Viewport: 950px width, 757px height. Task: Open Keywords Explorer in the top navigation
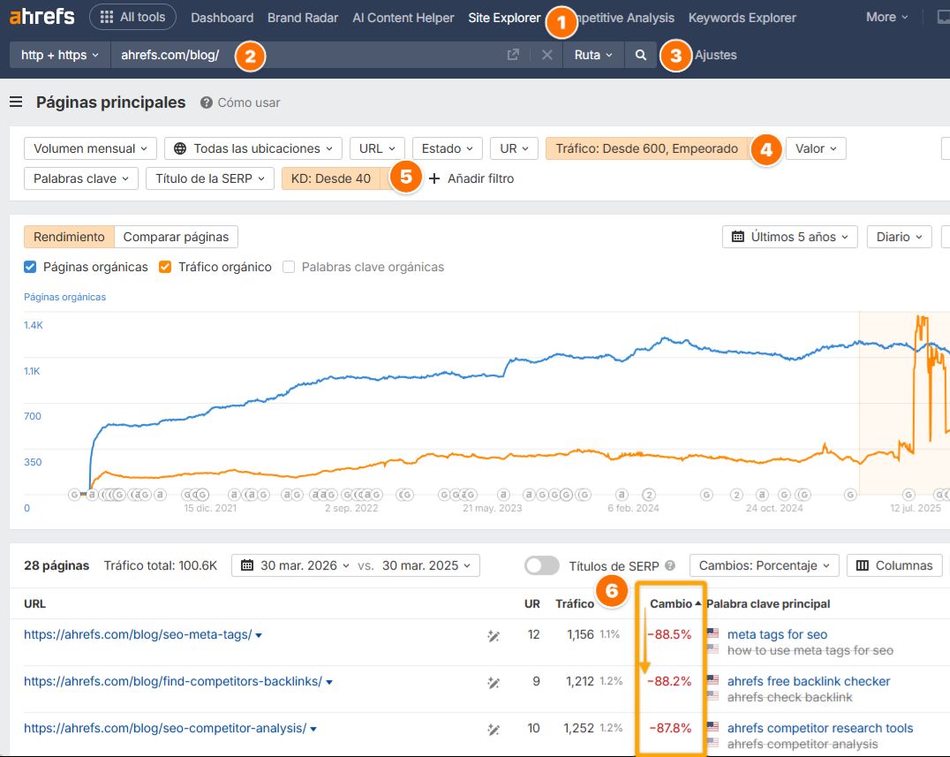pyautogui.click(x=742, y=18)
